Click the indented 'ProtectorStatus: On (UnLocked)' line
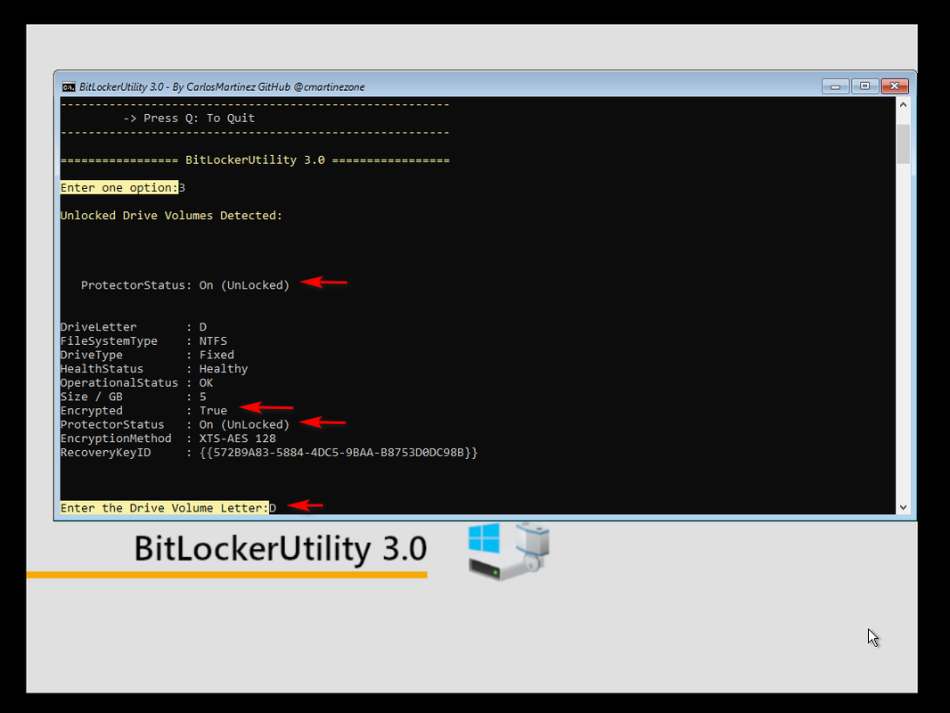 (x=185, y=285)
